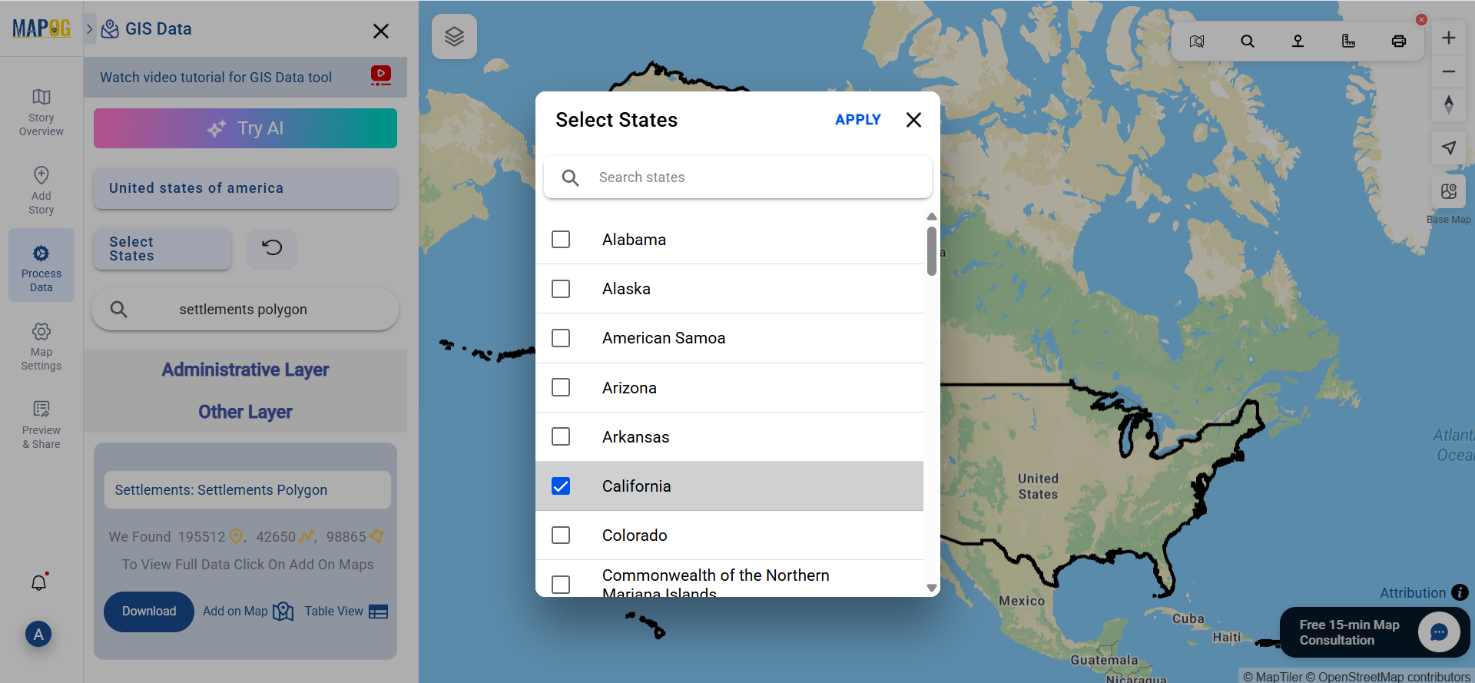The image size is (1475, 683).
Task: Click the undo icon beside Select States
Action: point(272,249)
